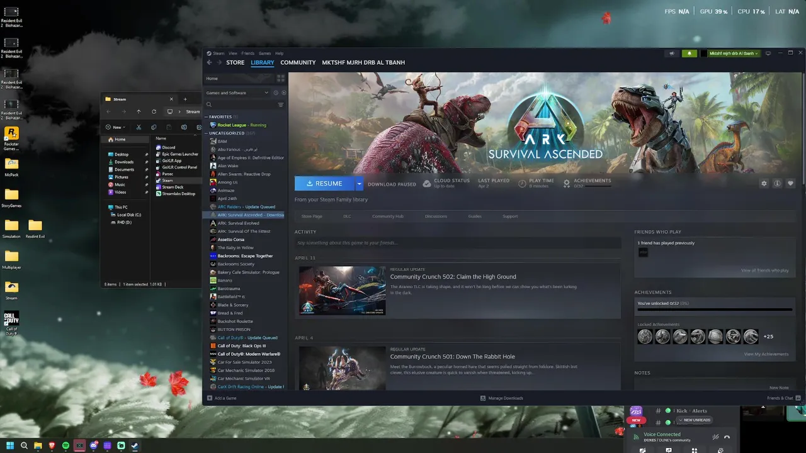The image size is (806, 453).
Task: Open the green Steam notifications bell
Action: coord(690,53)
